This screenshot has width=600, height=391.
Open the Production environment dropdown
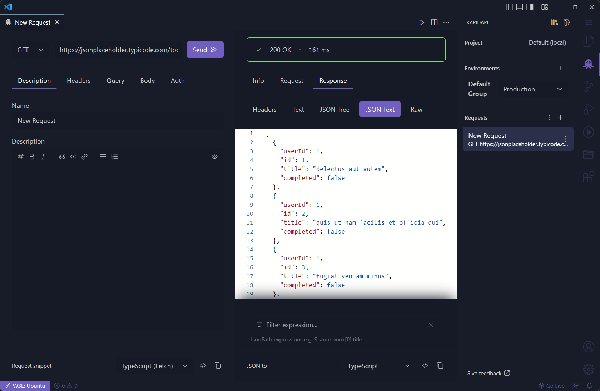(x=532, y=89)
